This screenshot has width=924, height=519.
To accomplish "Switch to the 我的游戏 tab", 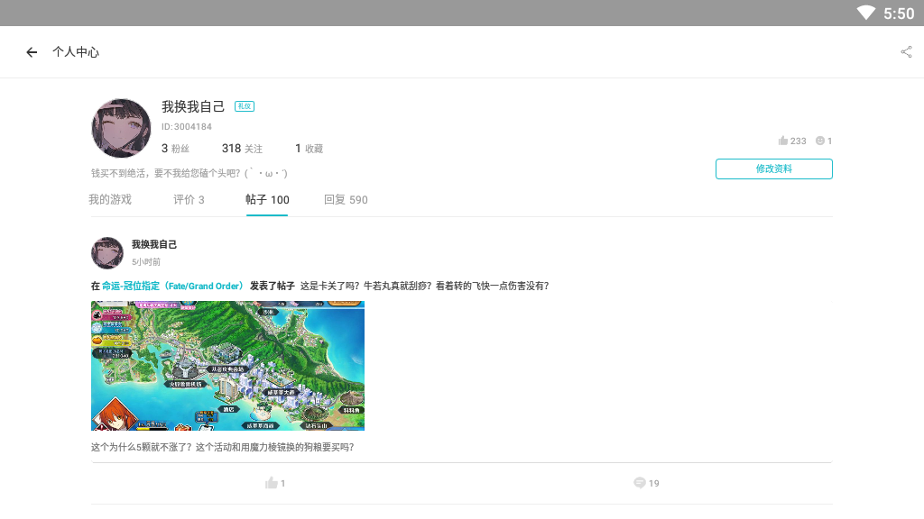I will point(110,200).
